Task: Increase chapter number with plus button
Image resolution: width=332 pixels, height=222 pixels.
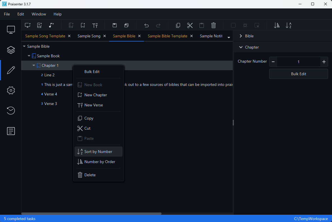Action: click(324, 62)
